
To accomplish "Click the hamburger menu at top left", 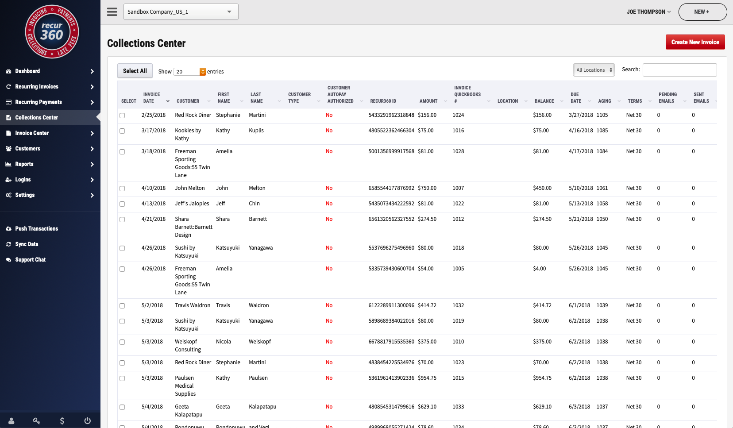I will pyautogui.click(x=112, y=12).
